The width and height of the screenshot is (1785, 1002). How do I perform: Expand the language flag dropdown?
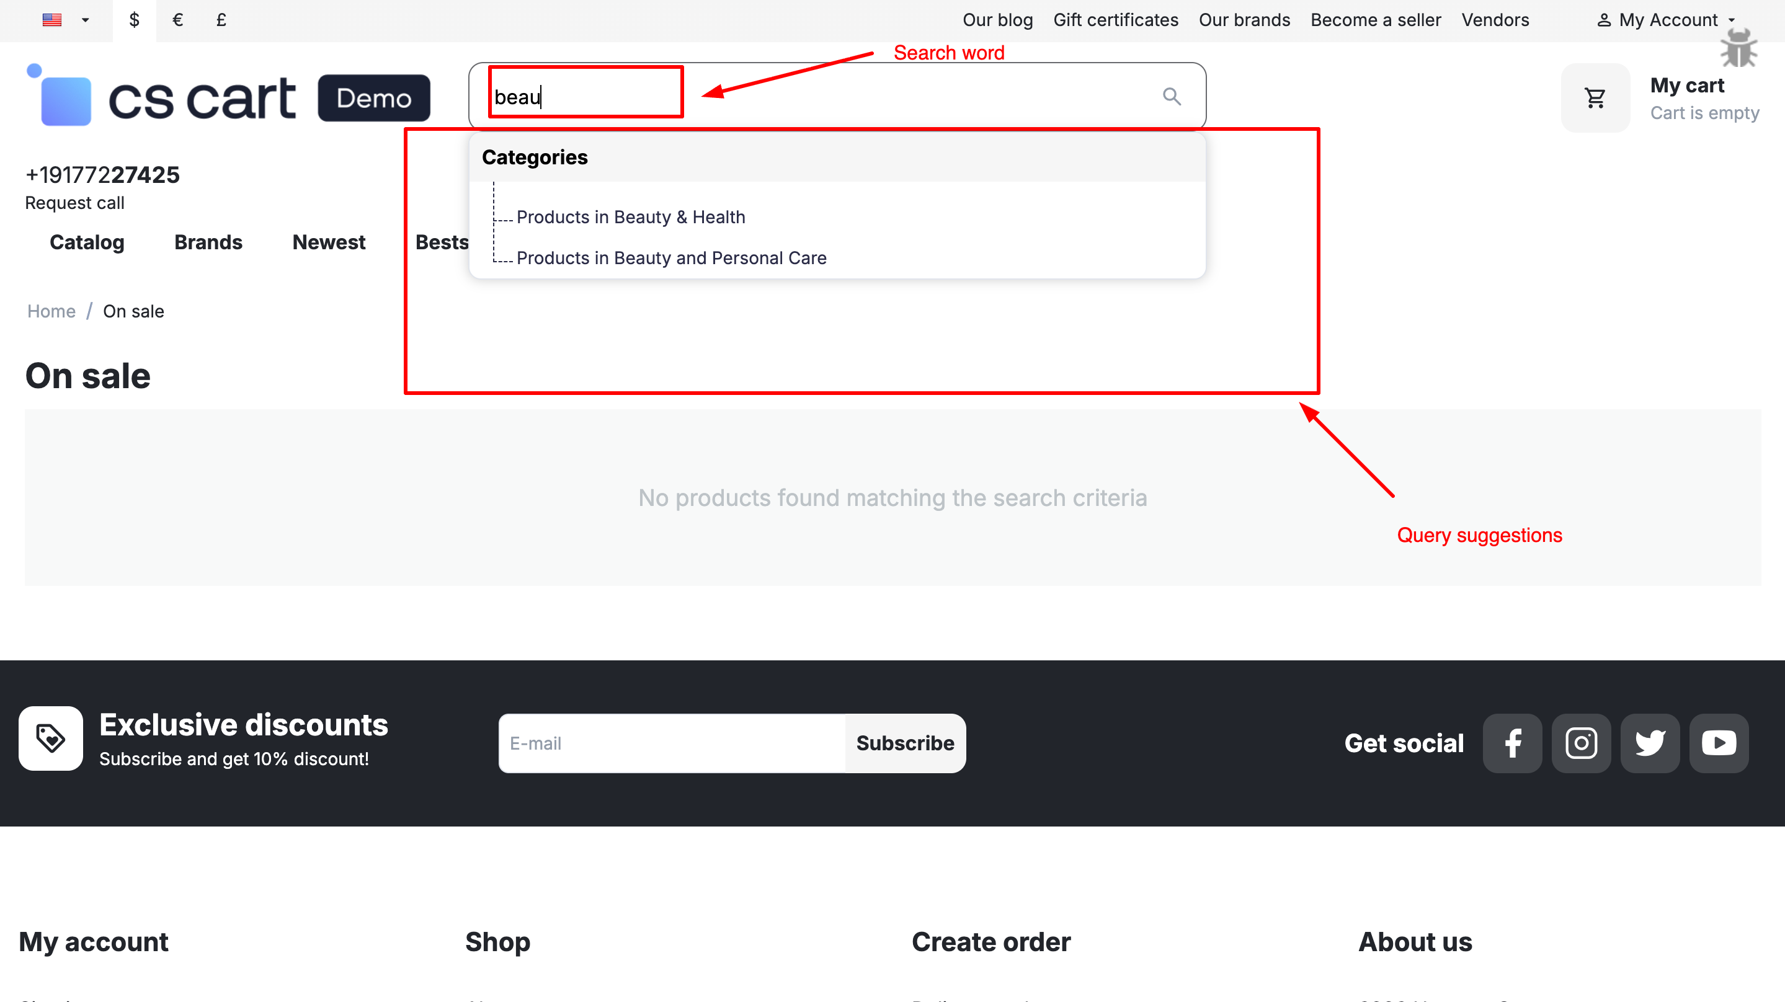(66, 20)
